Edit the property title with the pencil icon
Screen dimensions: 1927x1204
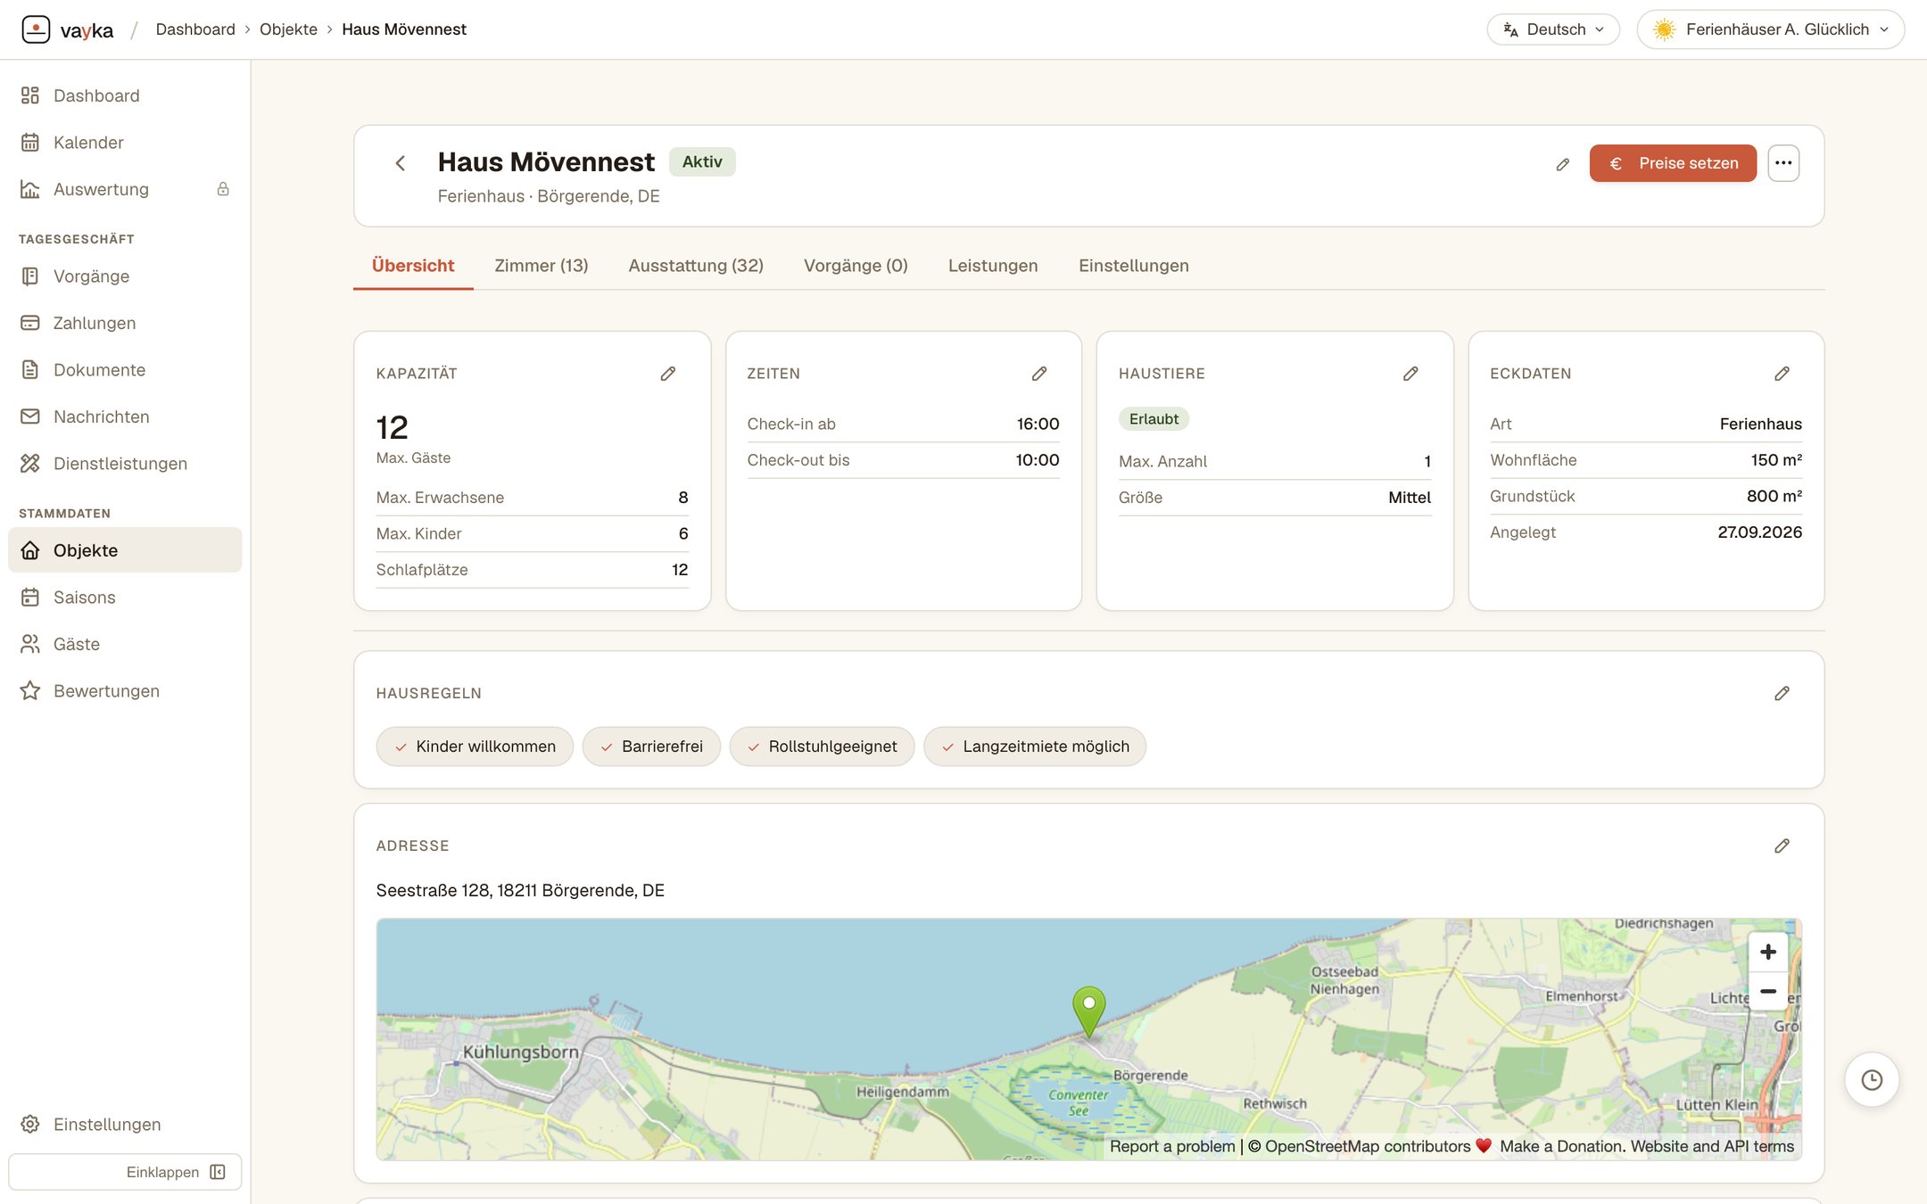1562,164
